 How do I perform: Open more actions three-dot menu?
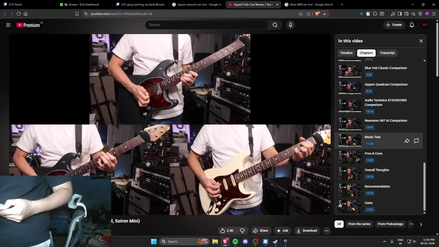tap(327, 231)
